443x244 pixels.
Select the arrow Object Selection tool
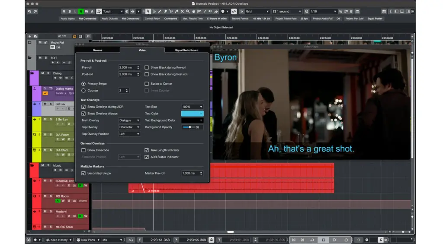click(x=148, y=12)
